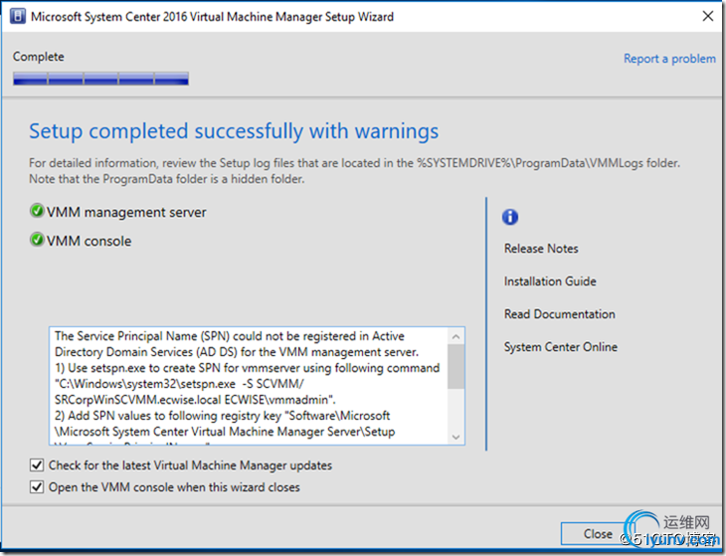This screenshot has height=556, width=726.
Task: Click the Close button
Action: point(598,534)
